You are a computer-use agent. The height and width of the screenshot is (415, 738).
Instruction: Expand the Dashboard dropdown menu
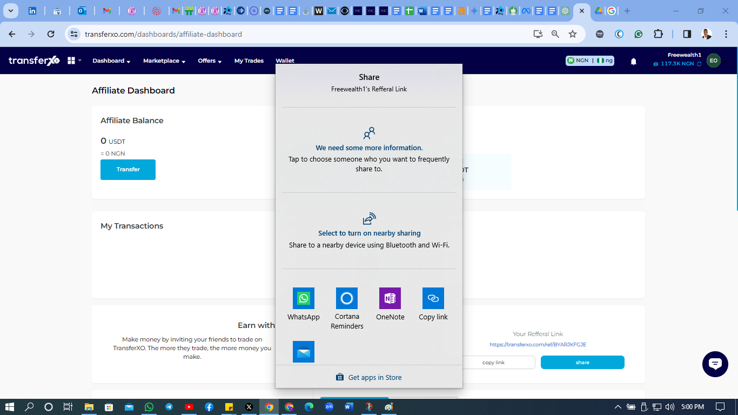[x=111, y=61]
